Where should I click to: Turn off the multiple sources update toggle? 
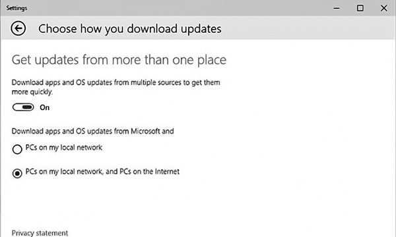(x=23, y=107)
